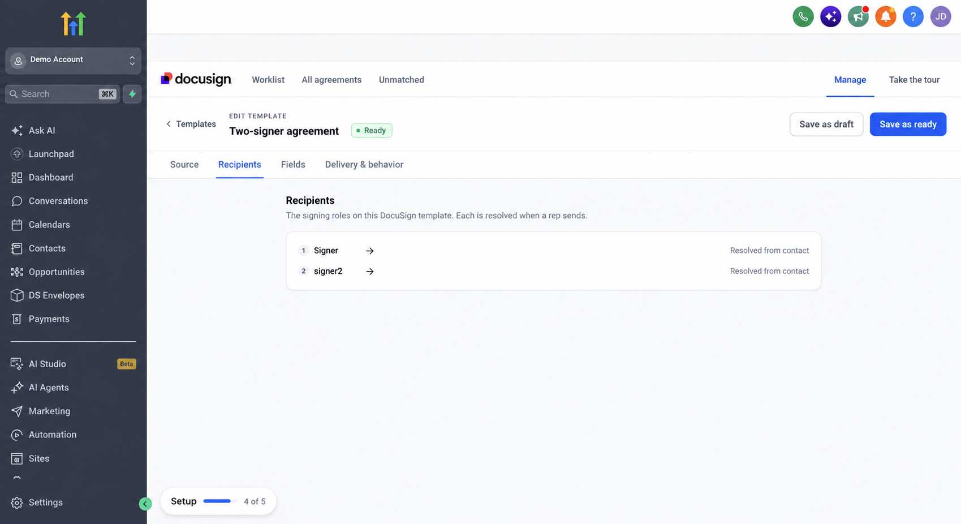Open the Demo Account switcher dropdown
Image resolution: width=961 pixels, height=524 pixels.
point(73,61)
